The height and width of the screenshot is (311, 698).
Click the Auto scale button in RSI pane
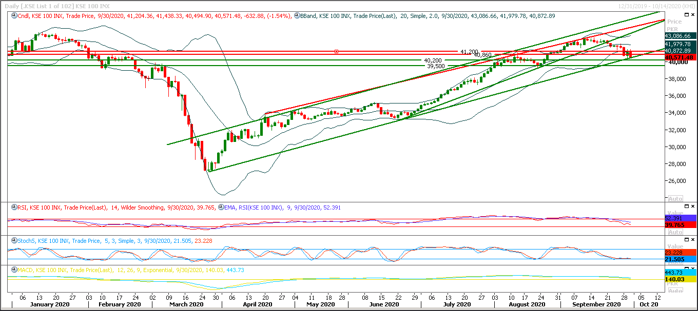coord(675,231)
